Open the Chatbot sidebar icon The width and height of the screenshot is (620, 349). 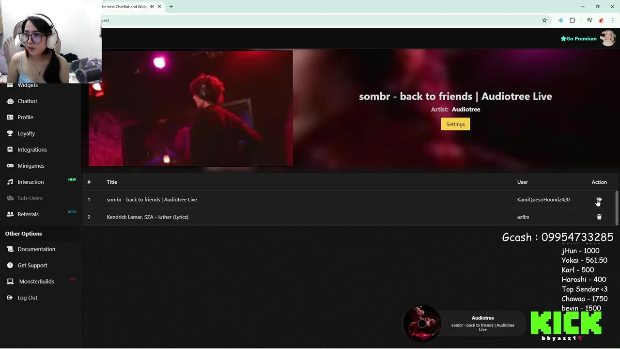(x=10, y=101)
